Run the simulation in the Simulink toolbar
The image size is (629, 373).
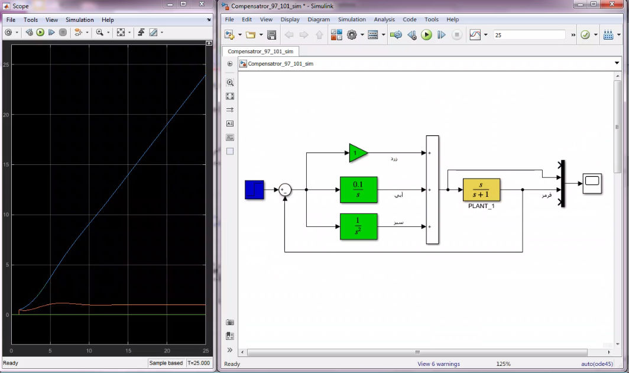426,35
